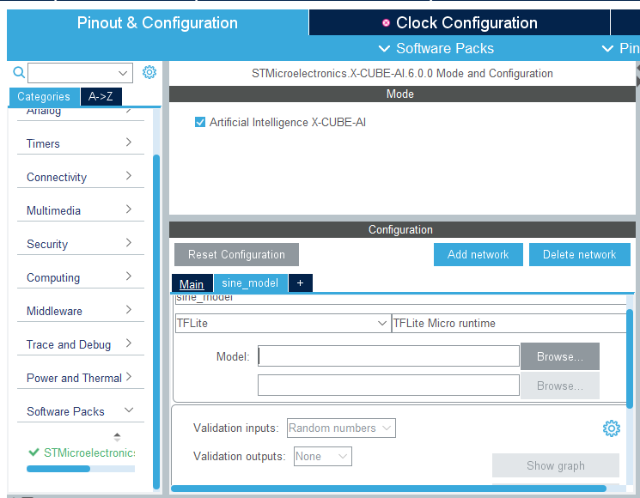Image resolution: width=640 pixels, height=498 pixels.
Task: Expand the Timers category
Action: click(81, 143)
